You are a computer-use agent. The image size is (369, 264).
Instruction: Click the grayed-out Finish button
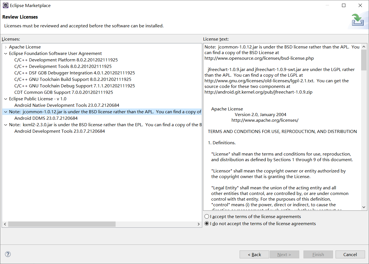pos(318,254)
